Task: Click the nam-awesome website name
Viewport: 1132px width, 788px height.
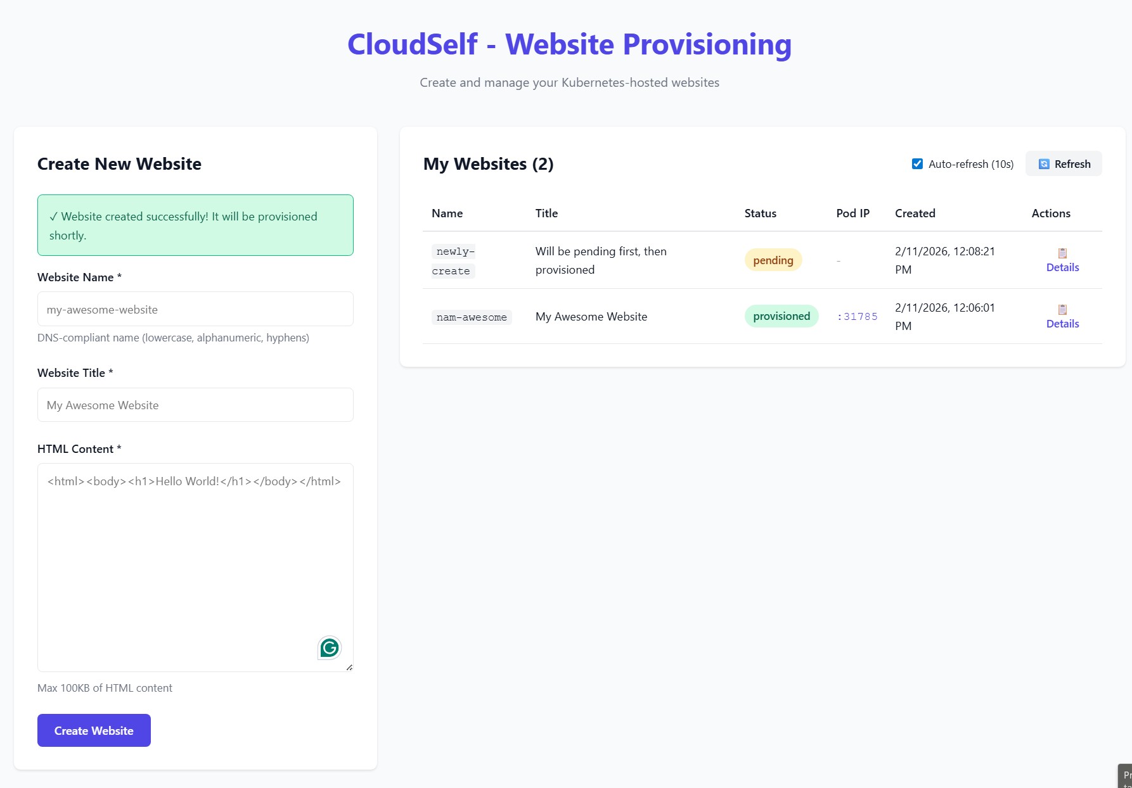Action: (472, 317)
